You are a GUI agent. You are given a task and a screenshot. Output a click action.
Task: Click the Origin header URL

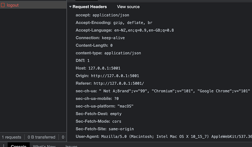[x=115, y=76]
